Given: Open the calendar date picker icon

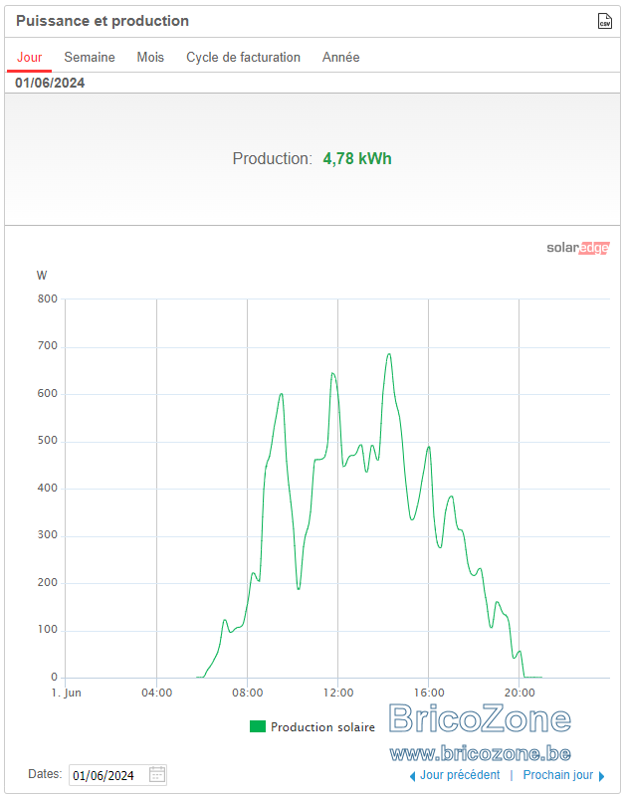Looking at the screenshot, I should point(157,775).
